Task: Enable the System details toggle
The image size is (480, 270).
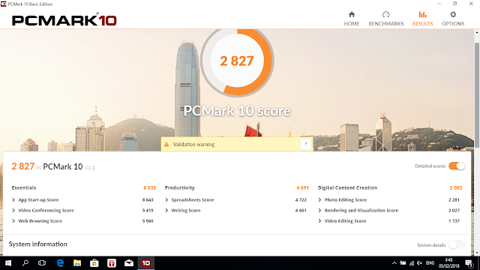Action: pos(457,245)
